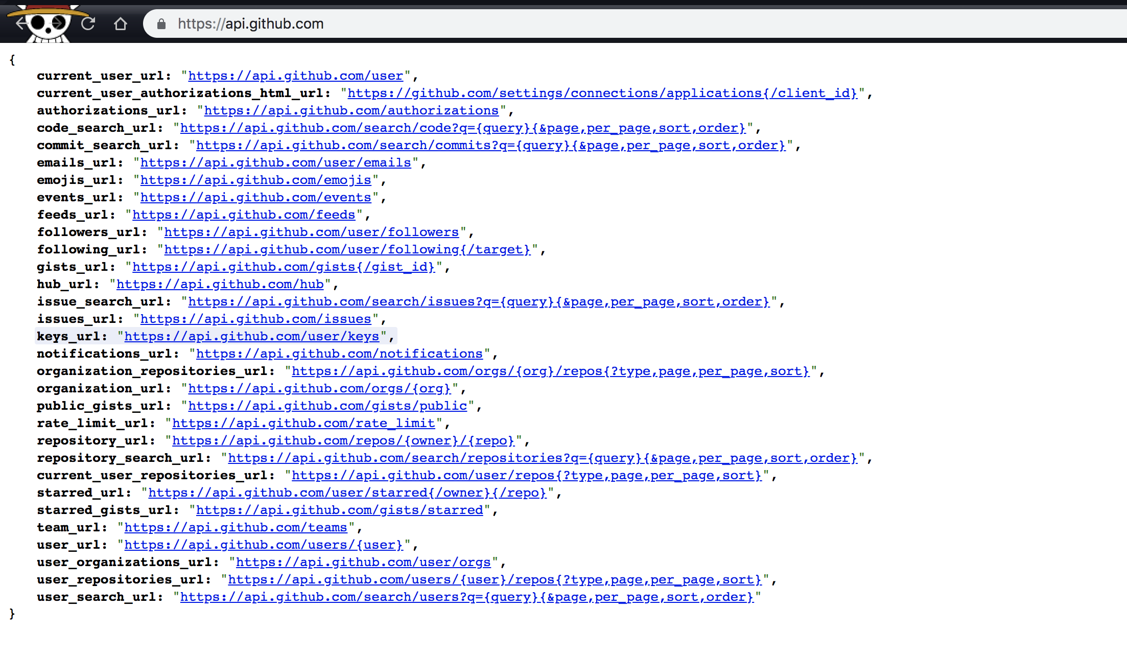Reload the current page

coord(88,24)
